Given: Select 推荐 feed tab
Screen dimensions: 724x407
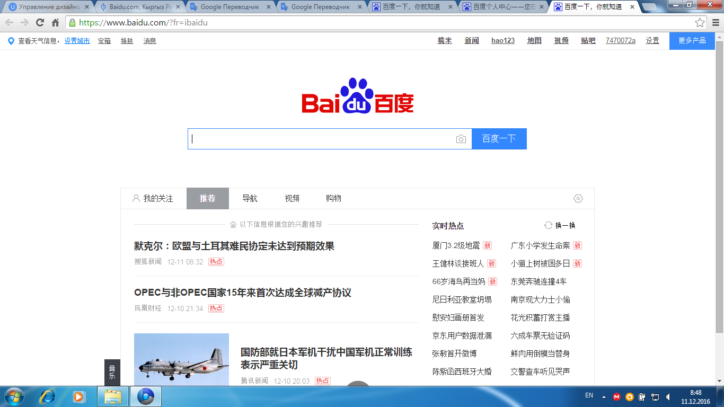Looking at the screenshot, I should click(208, 198).
